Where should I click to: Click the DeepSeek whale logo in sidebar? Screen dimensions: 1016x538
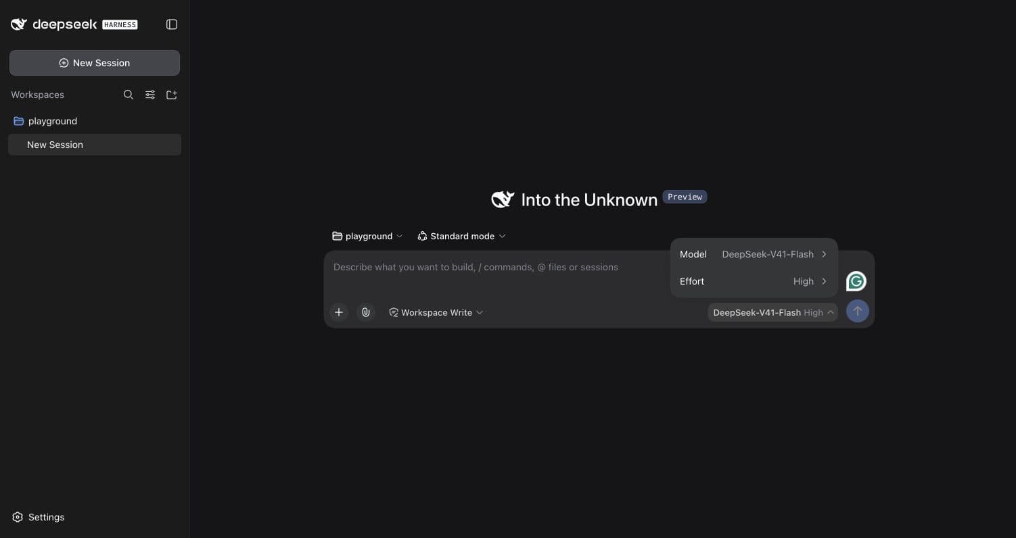click(19, 24)
